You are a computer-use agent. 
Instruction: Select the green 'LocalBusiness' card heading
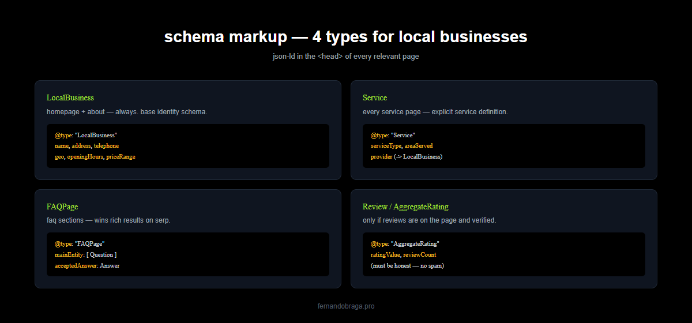click(x=70, y=98)
